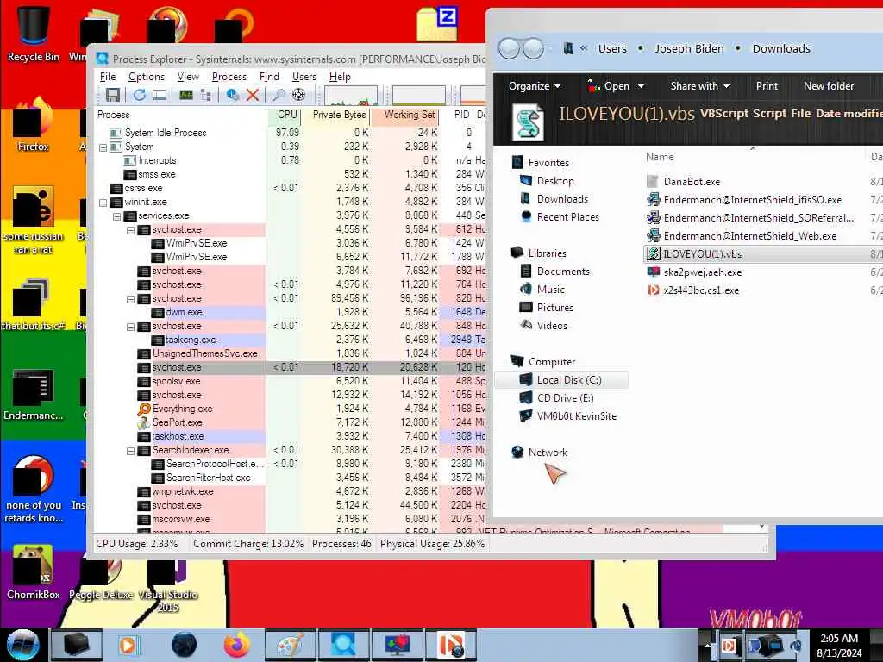
Task: Open the System Information graph icon
Action: click(186, 95)
